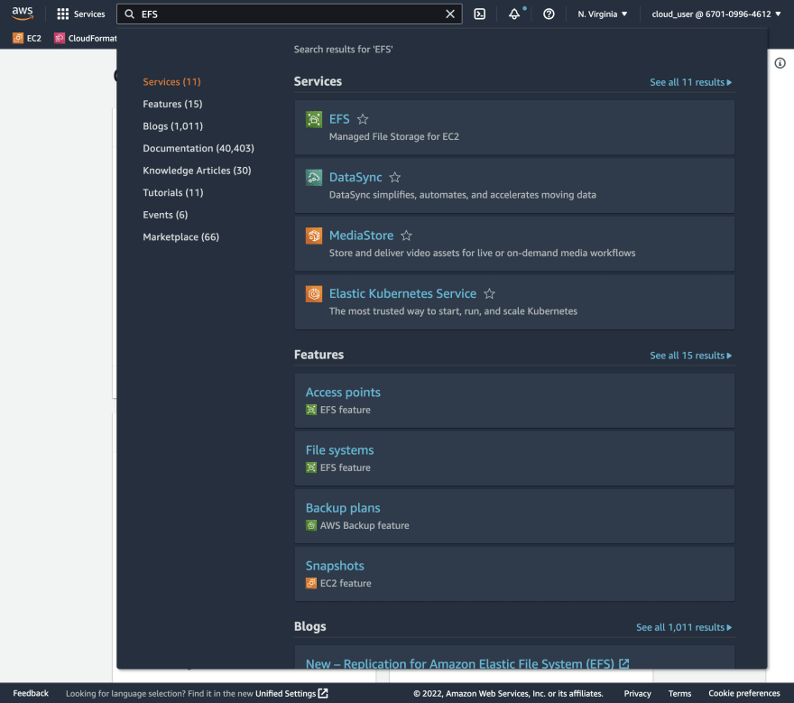Filter results by Features (15)
The width and height of the screenshot is (794, 703).
(x=172, y=104)
